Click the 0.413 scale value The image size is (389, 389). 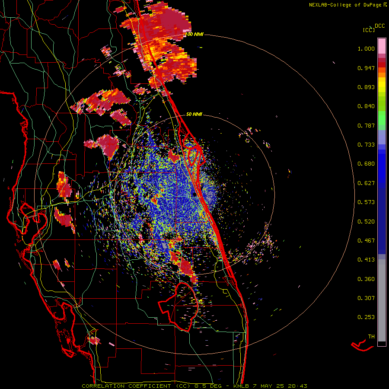click(366, 260)
